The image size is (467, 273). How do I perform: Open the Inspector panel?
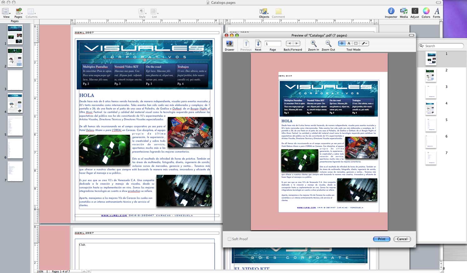pos(391,11)
